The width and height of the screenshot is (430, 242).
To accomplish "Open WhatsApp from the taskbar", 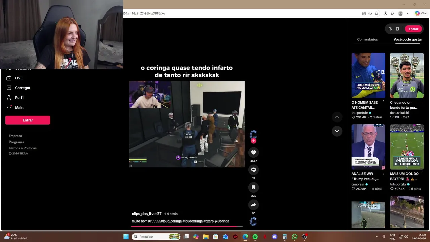I will pos(294,237).
